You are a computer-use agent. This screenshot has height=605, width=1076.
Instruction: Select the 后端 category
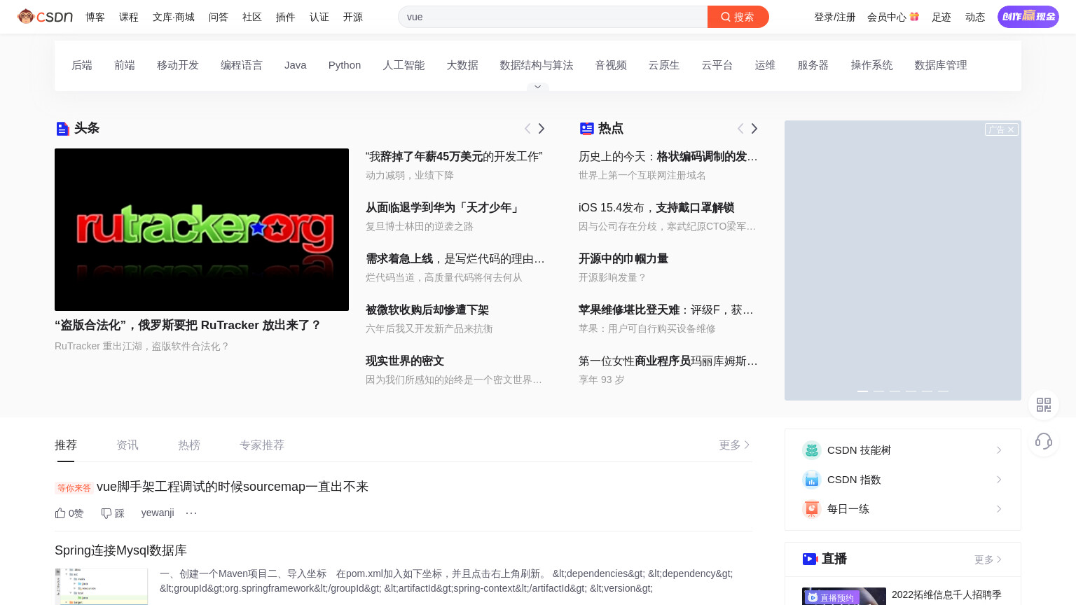click(x=82, y=65)
